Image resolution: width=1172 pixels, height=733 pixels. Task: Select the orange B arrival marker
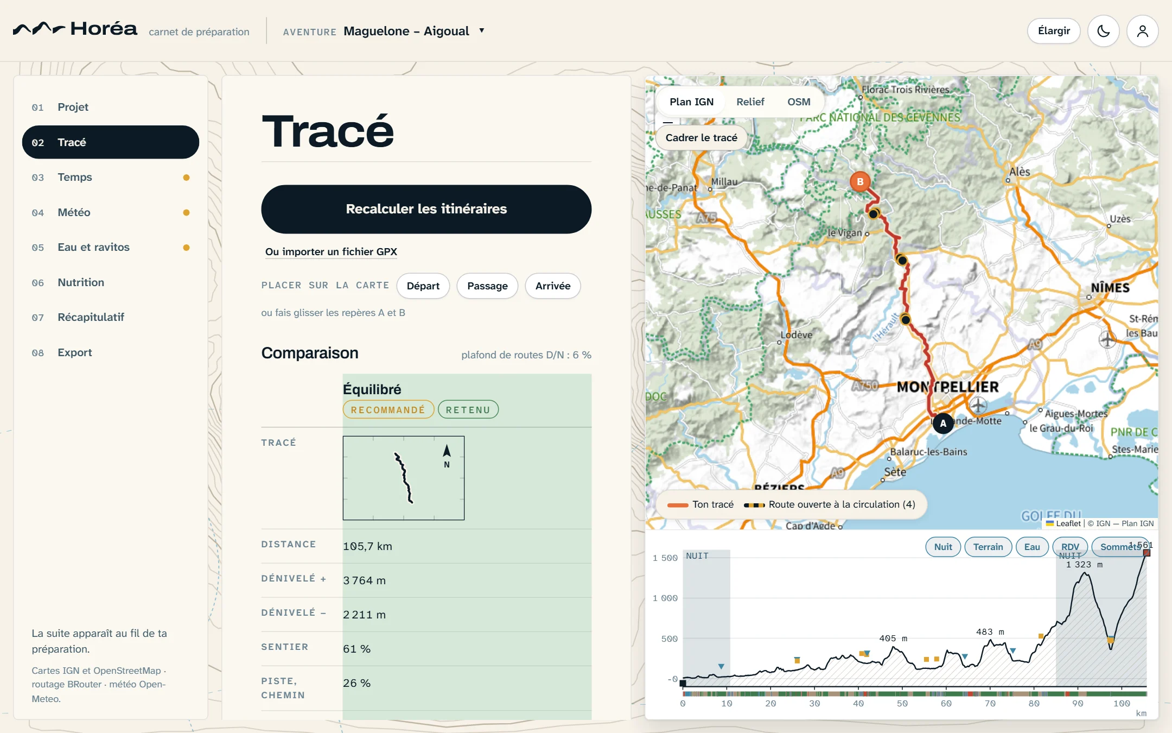click(860, 181)
